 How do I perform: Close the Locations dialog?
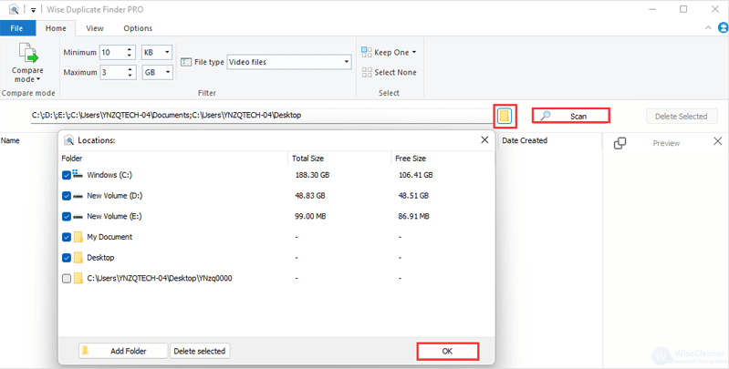pos(484,139)
